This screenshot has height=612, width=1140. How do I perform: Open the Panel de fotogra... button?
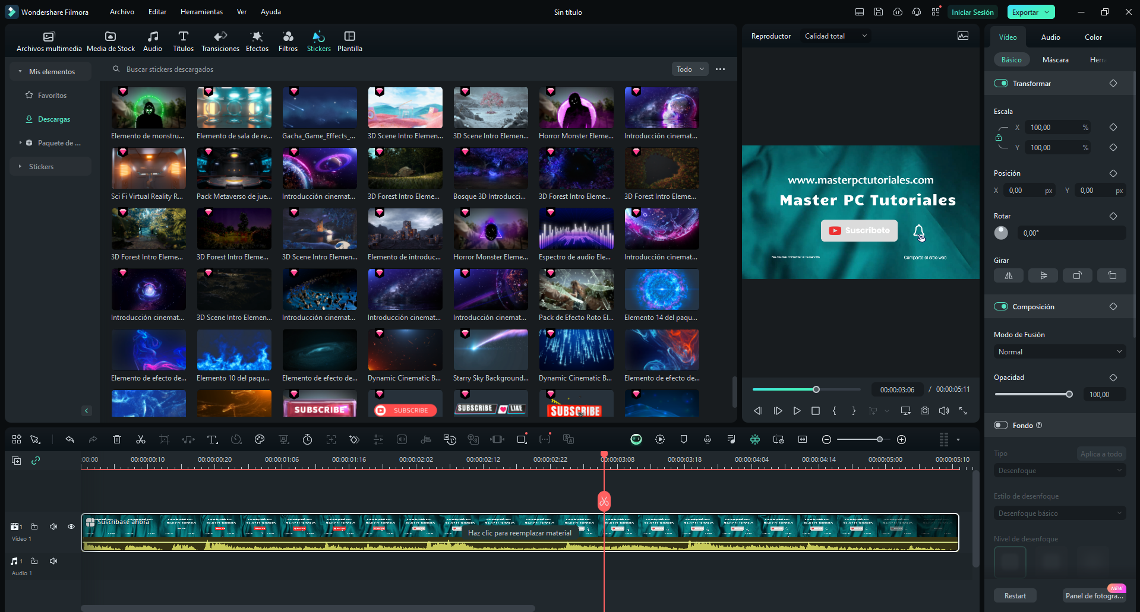1094,596
